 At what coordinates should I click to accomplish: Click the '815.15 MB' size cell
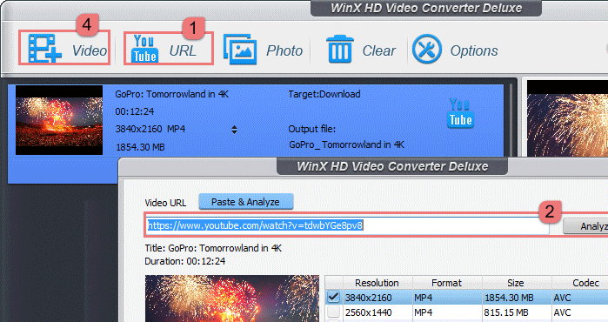pos(506,312)
